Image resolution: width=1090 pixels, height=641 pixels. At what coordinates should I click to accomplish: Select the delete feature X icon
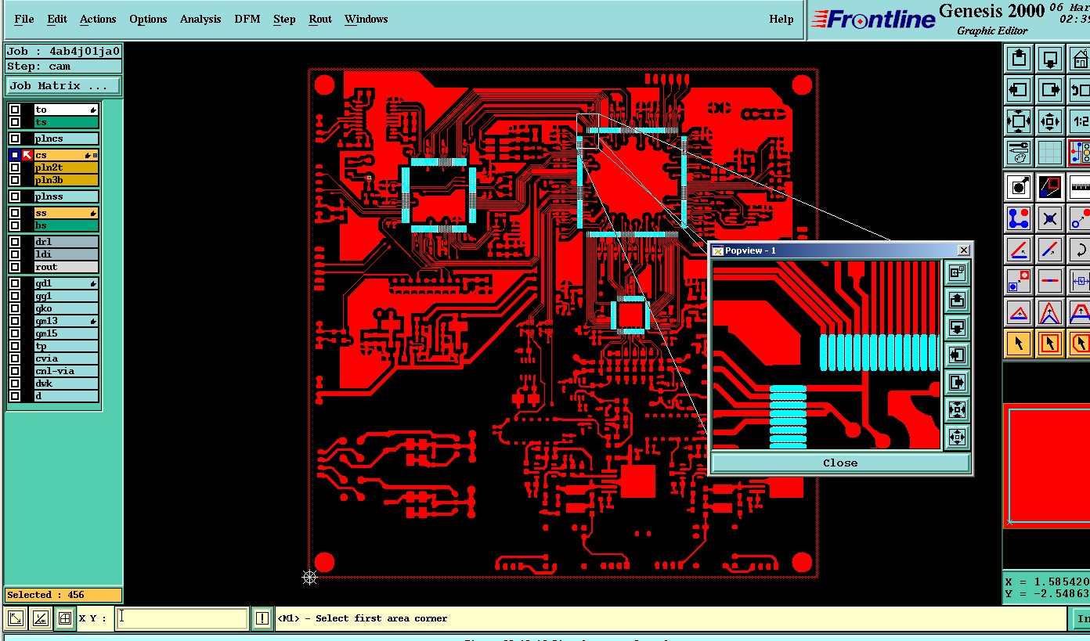[x=1050, y=218]
